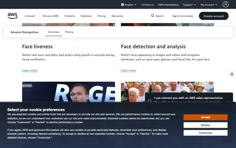Close the sales representative chat popup
This screenshot has width=236, height=148.
[x=228, y=102]
